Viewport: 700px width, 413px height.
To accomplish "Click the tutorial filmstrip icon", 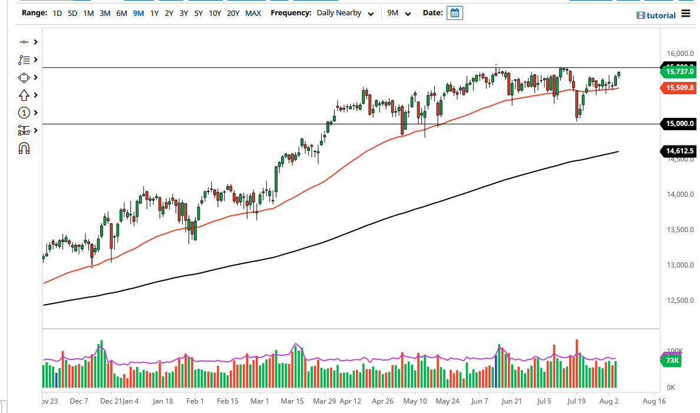I will pyautogui.click(x=642, y=15).
